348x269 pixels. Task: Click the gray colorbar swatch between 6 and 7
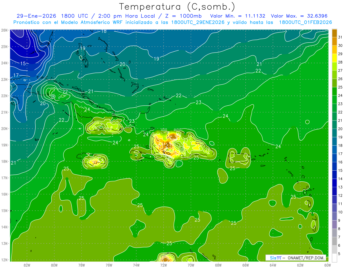(334, 241)
